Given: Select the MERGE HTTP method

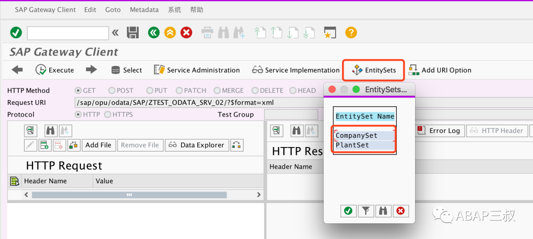Looking at the screenshot, I should [x=217, y=90].
